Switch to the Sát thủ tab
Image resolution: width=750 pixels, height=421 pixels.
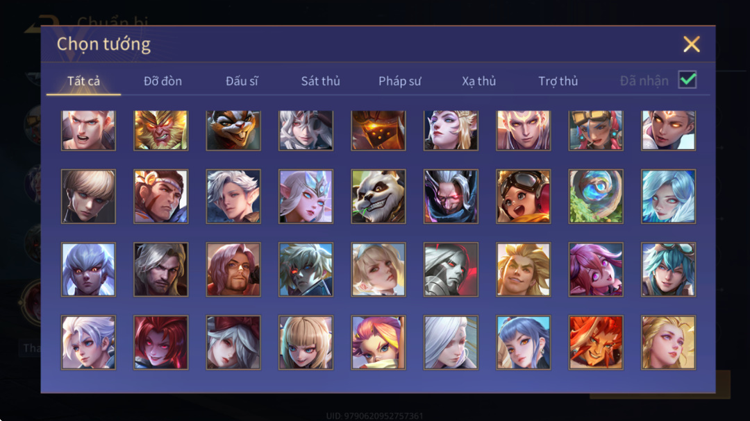point(320,81)
